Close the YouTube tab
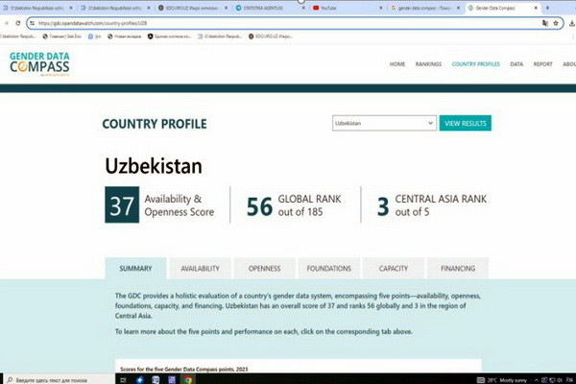576x384 pixels. 380,8
